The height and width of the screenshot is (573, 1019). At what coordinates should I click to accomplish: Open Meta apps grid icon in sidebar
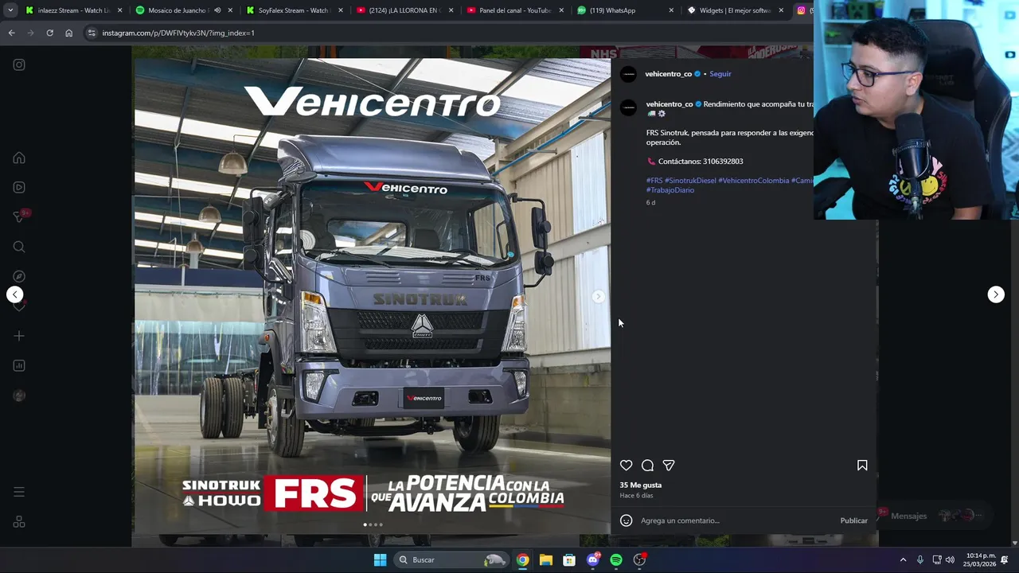click(19, 522)
